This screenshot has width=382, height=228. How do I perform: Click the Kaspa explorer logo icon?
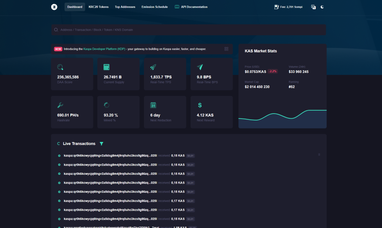click(x=54, y=7)
